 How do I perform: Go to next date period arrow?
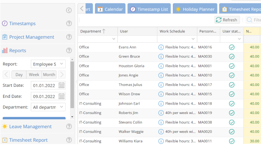(62, 75)
